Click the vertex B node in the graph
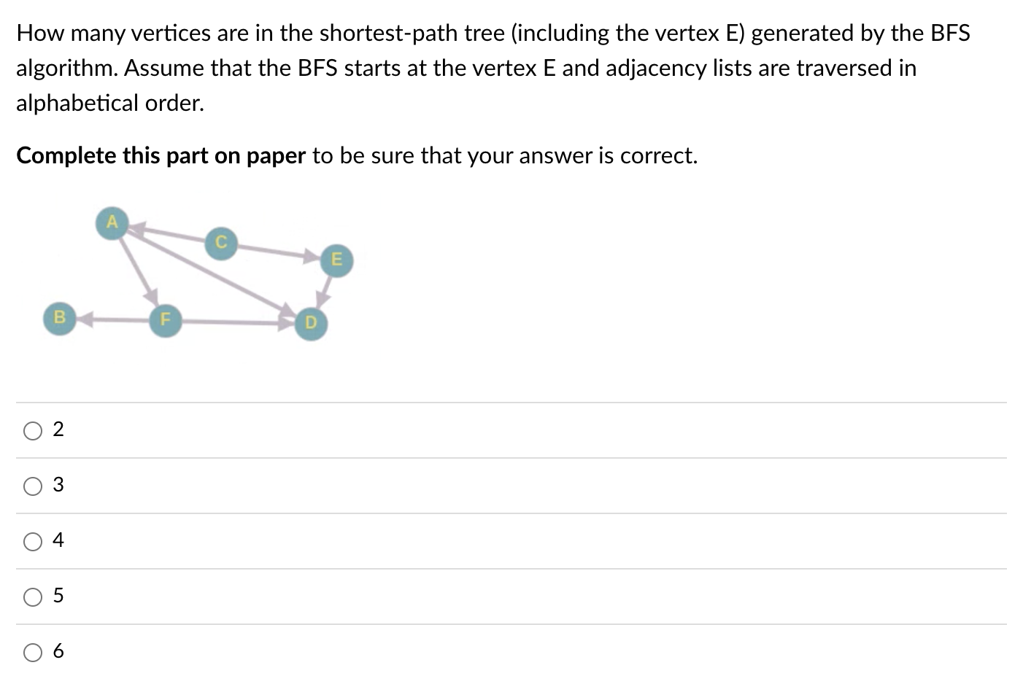This screenshot has width=1023, height=676. tap(58, 318)
